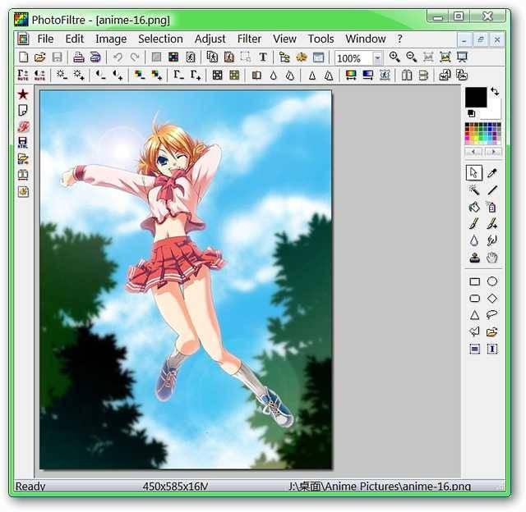Click Auto contrast icon in filter toolbar
The width and height of the screenshot is (526, 512).
(39, 75)
